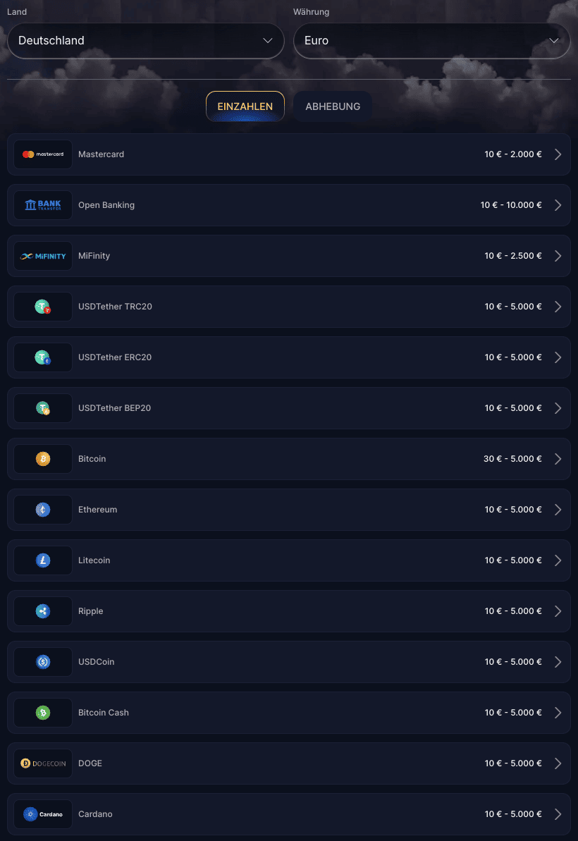This screenshot has height=841, width=578.
Task: Click the USDTether BEP20 deposit limits
Action: (513, 408)
